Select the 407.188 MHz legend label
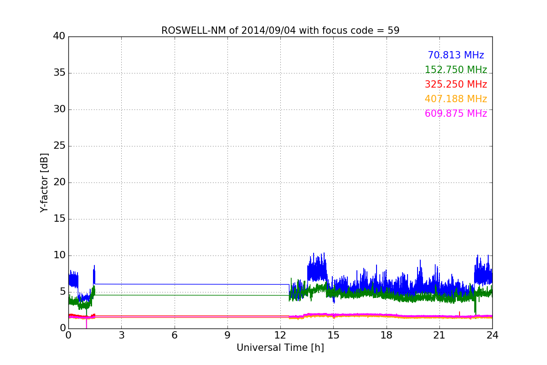Viewport: 547px width, 365px height. [x=456, y=99]
